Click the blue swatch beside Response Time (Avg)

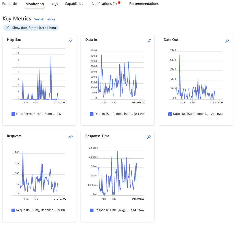tap(92, 210)
